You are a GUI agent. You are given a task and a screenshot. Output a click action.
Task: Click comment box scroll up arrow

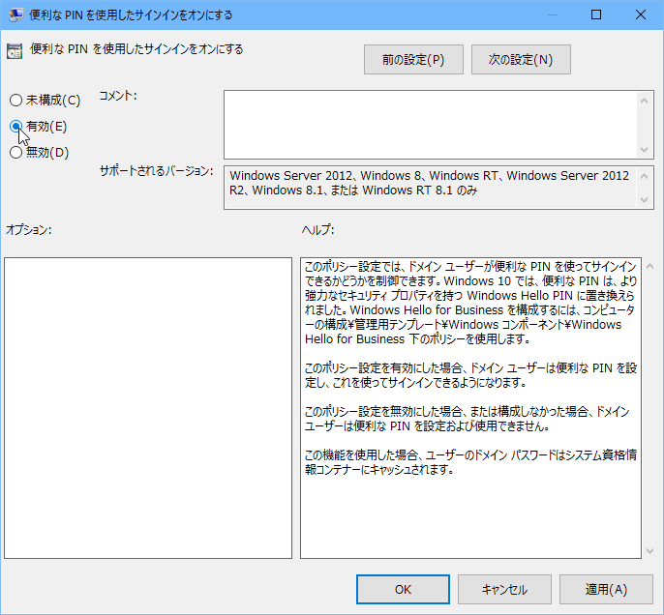644,101
